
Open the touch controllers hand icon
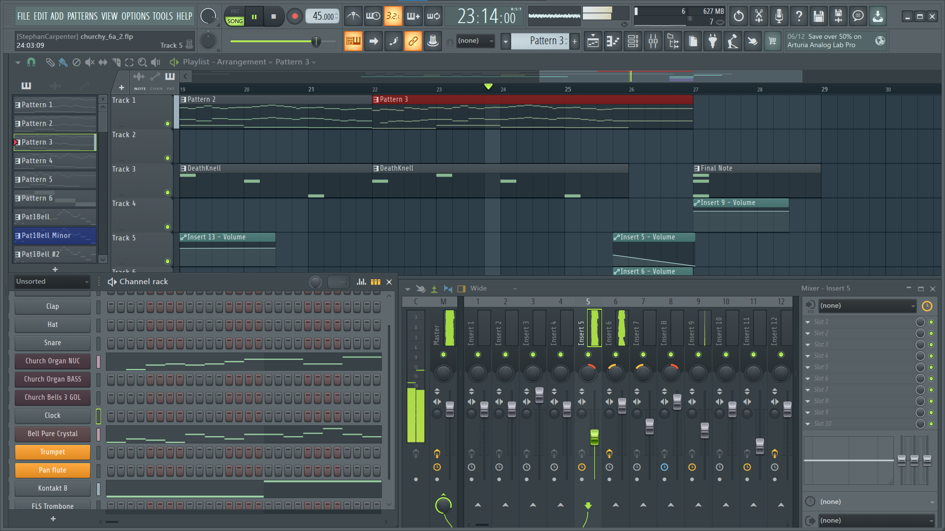(753, 41)
